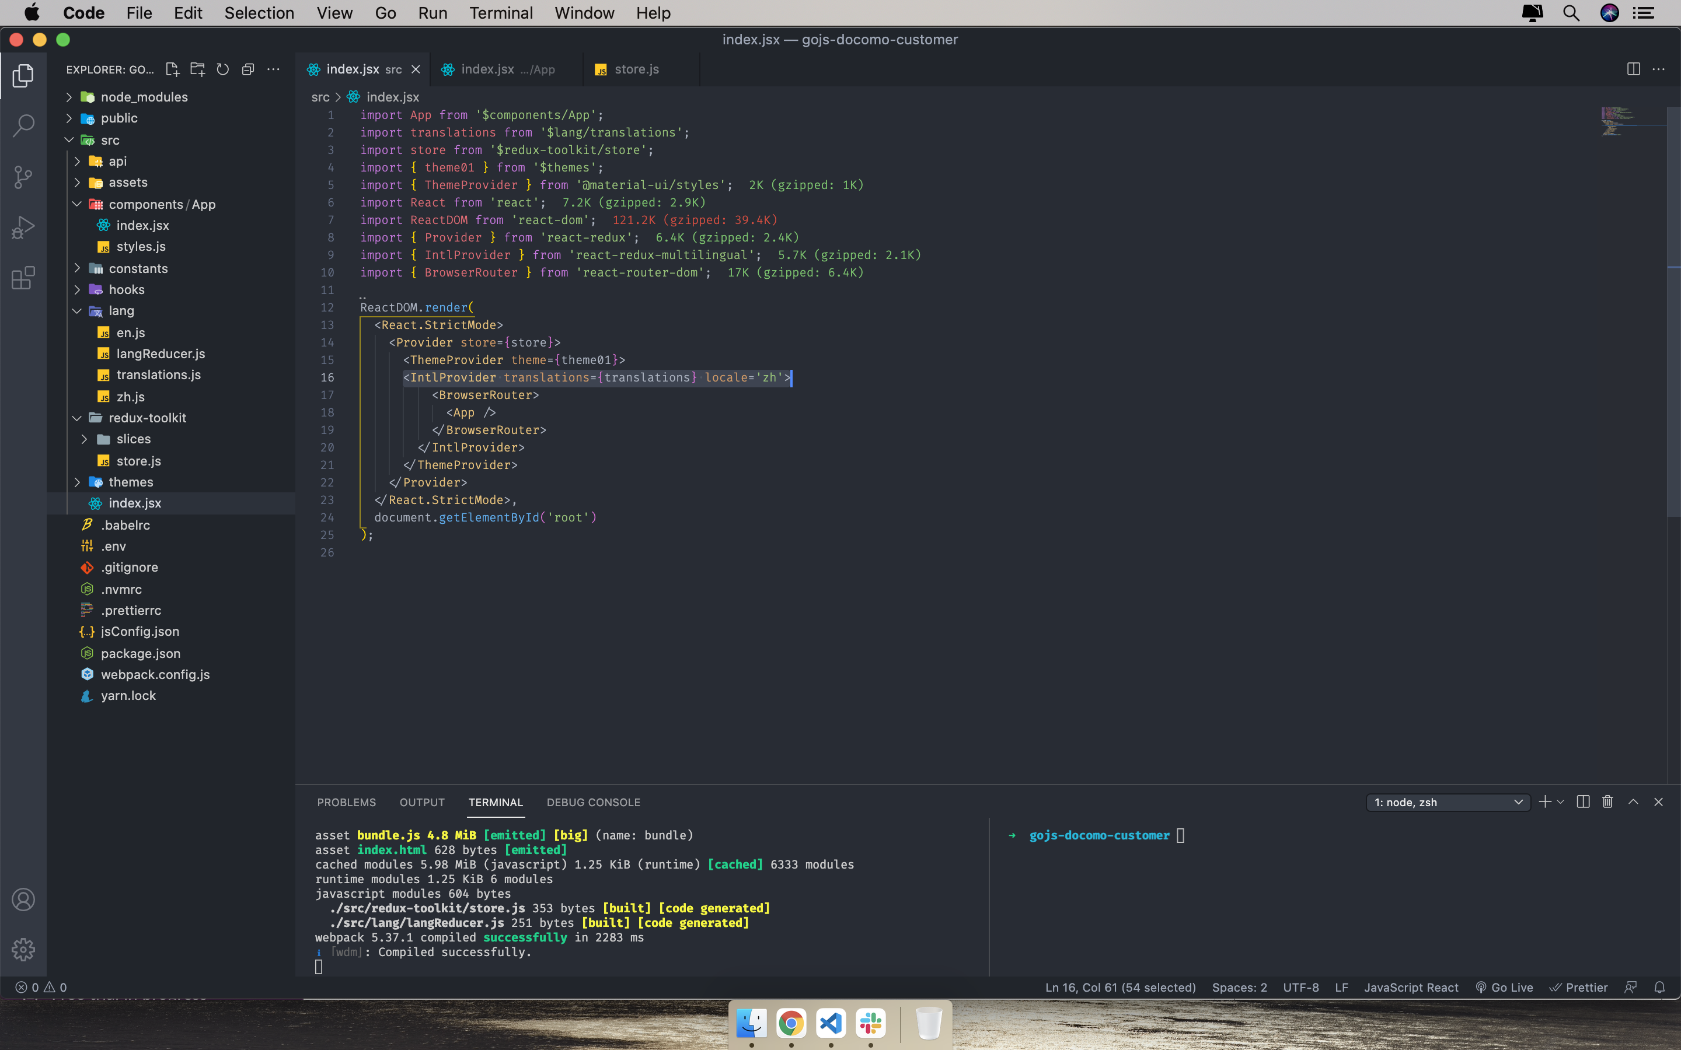Open the Extensions view
1681x1050 pixels.
pyautogui.click(x=23, y=278)
